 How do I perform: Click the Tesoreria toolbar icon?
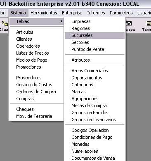tap(147, 25)
